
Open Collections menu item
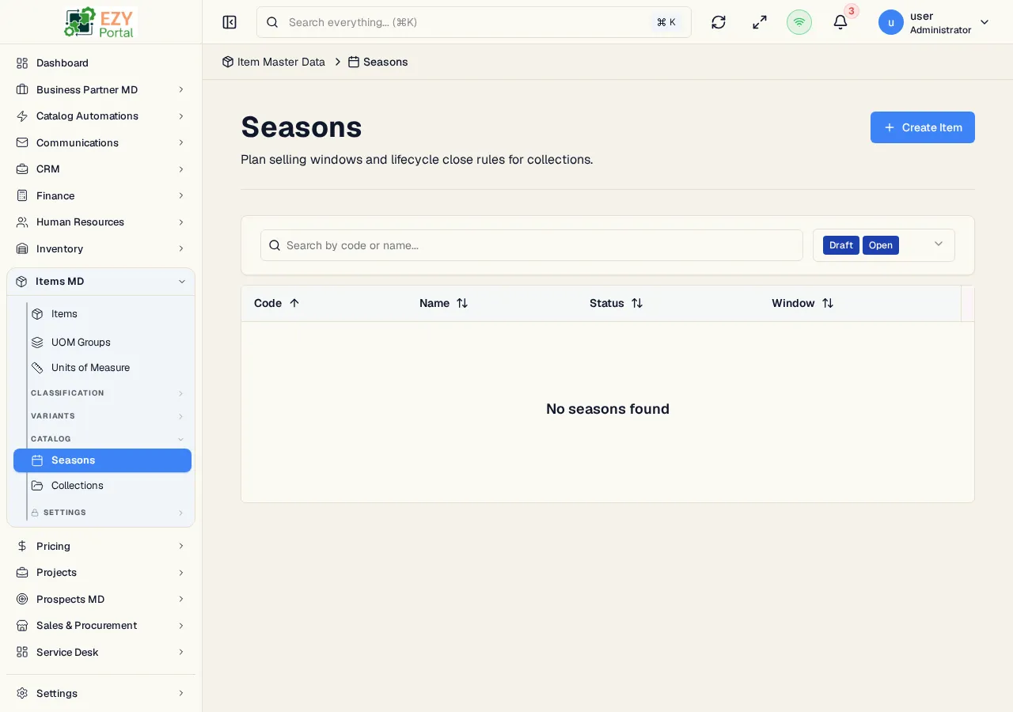click(x=102, y=486)
